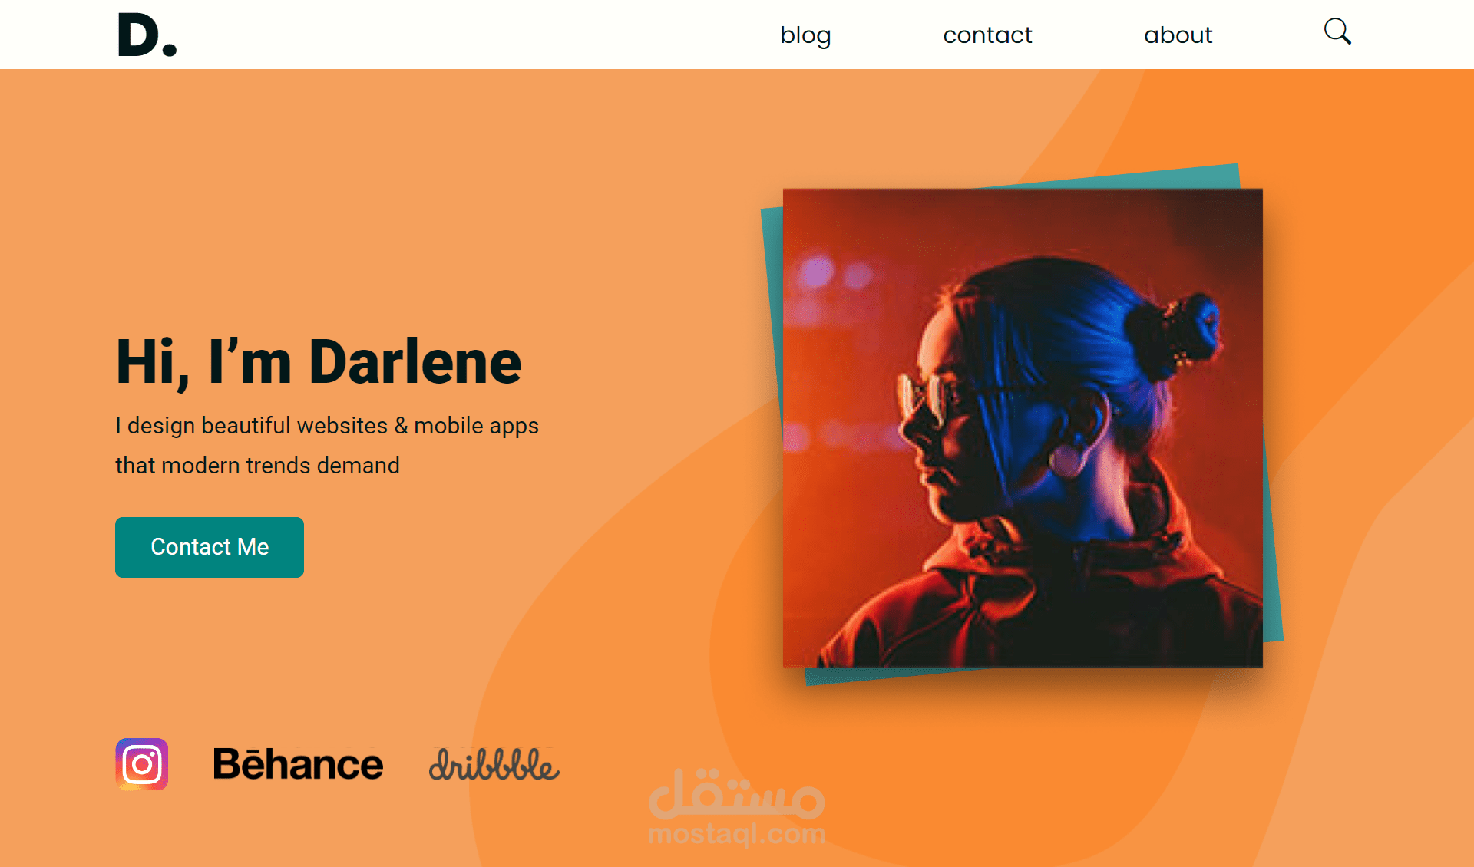Image resolution: width=1474 pixels, height=867 pixels.
Task: Click the word Darlene in the heading
Action: coord(415,362)
